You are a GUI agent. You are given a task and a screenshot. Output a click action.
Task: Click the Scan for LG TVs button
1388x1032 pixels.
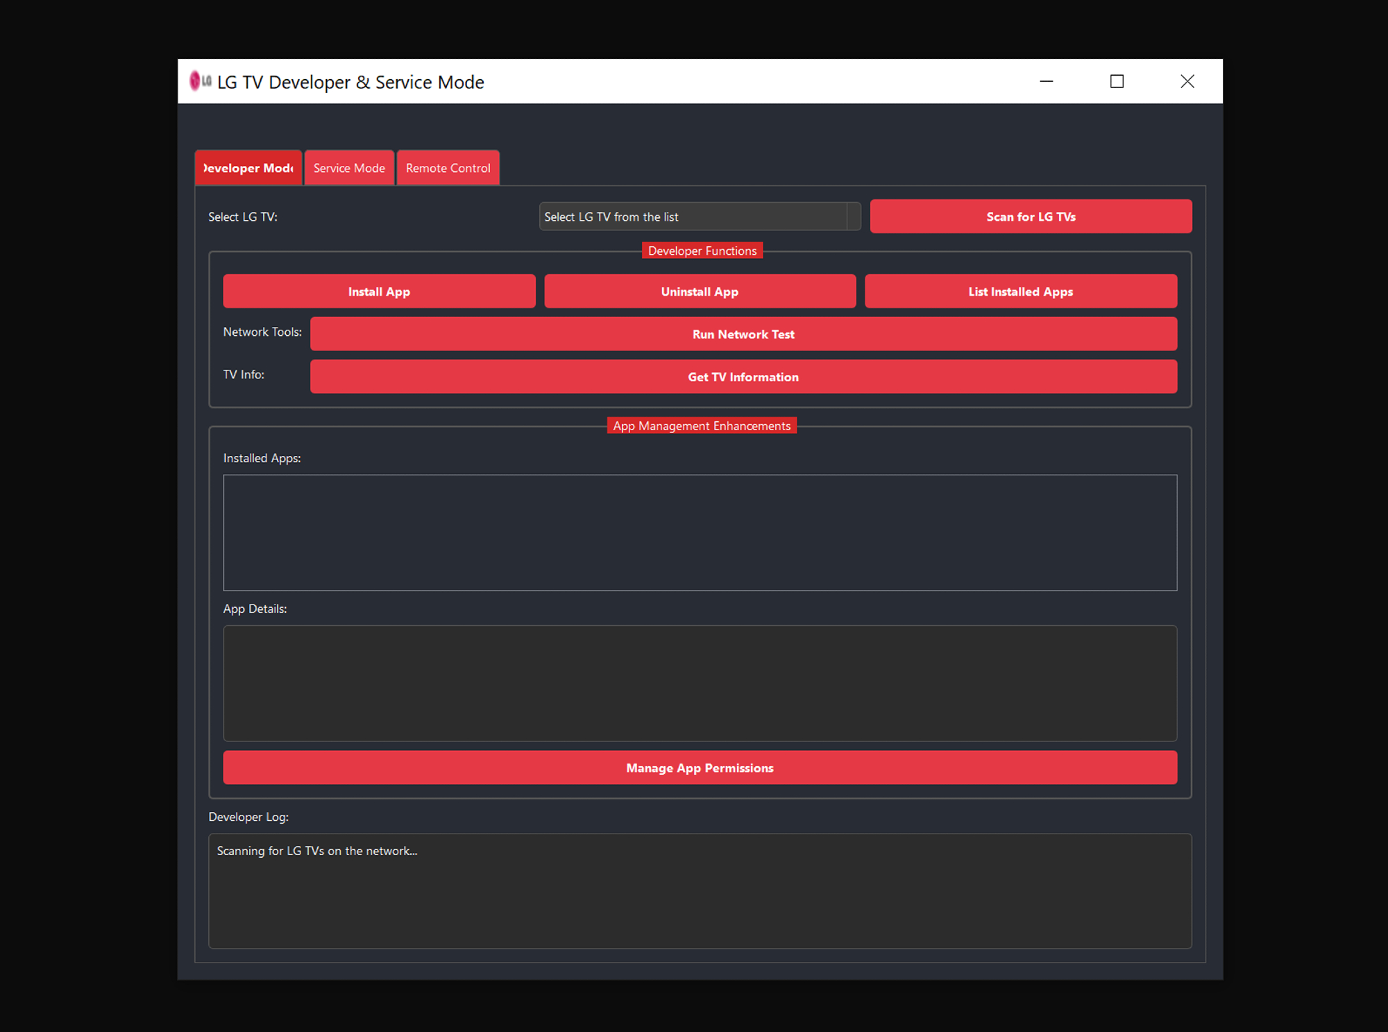[x=1031, y=217]
